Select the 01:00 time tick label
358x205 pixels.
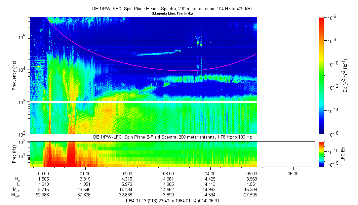[85, 174]
